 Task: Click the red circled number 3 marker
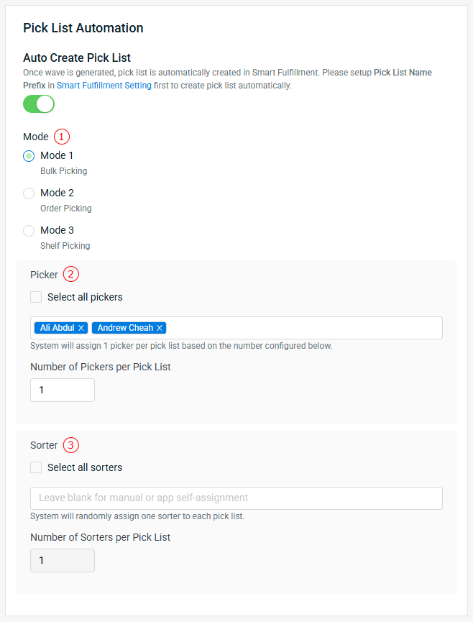[71, 444]
